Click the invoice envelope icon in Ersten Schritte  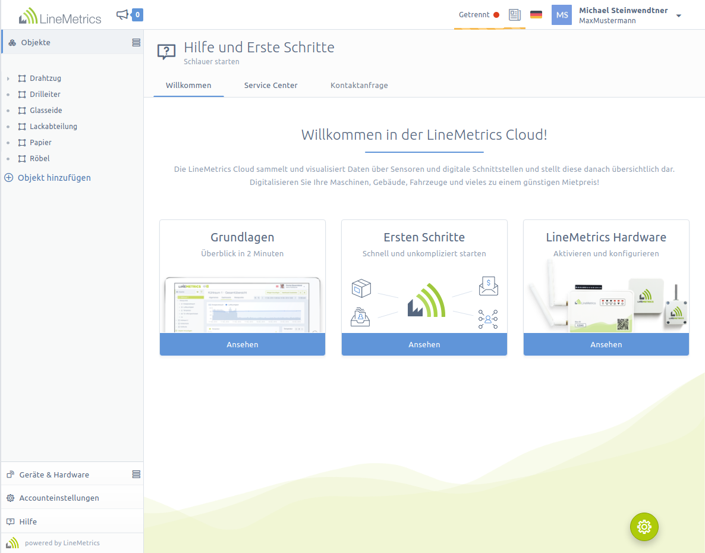click(x=488, y=286)
